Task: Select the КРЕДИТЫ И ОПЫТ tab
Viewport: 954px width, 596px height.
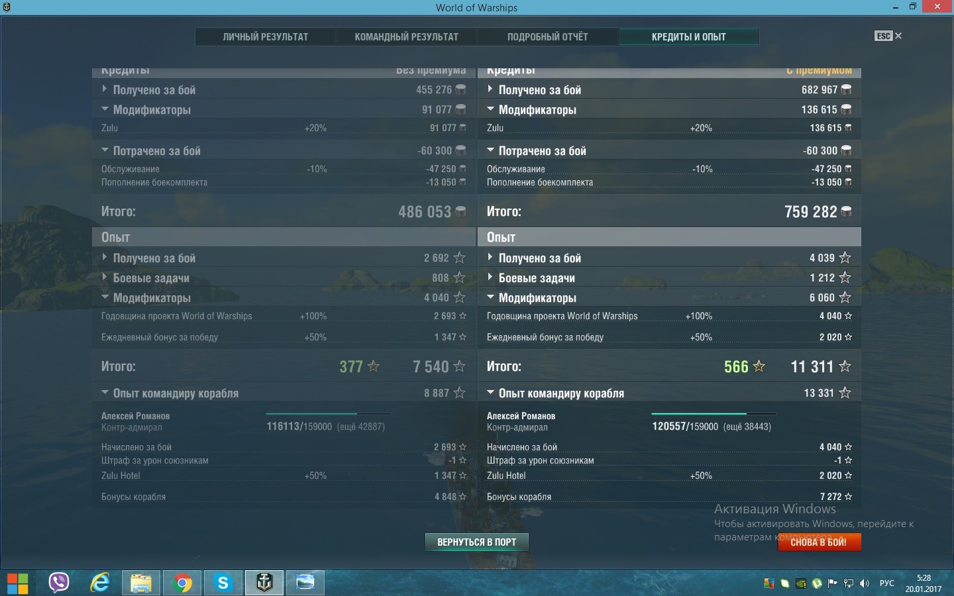Action: click(x=689, y=37)
